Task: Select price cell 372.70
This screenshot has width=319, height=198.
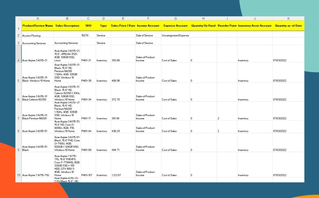Action: 123,92
